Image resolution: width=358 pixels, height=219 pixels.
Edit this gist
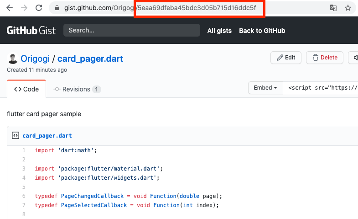click(x=286, y=58)
